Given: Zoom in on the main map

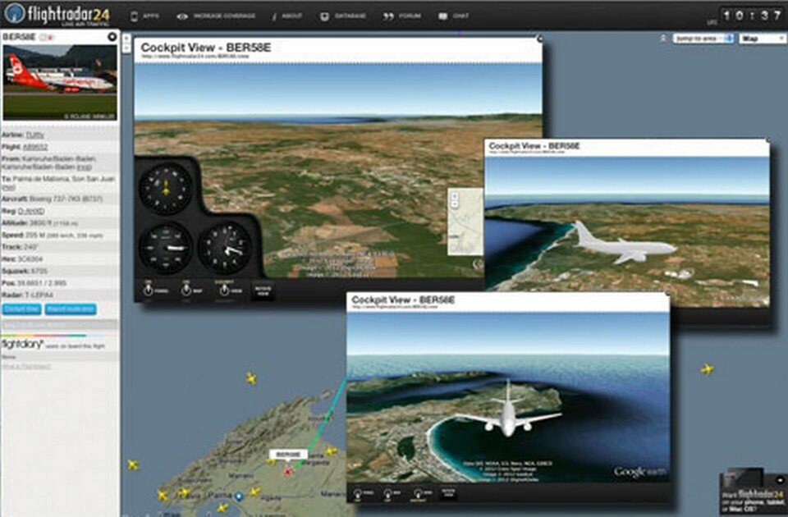Looking at the screenshot, I should (126, 39).
